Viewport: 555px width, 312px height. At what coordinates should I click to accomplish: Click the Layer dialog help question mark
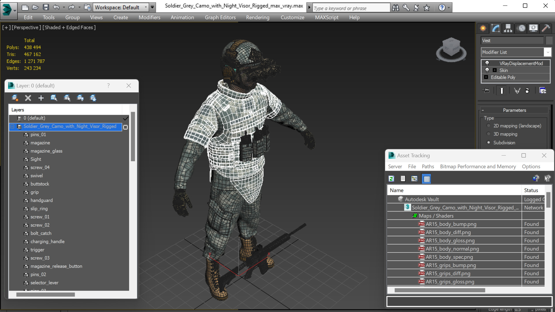[x=108, y=86]
